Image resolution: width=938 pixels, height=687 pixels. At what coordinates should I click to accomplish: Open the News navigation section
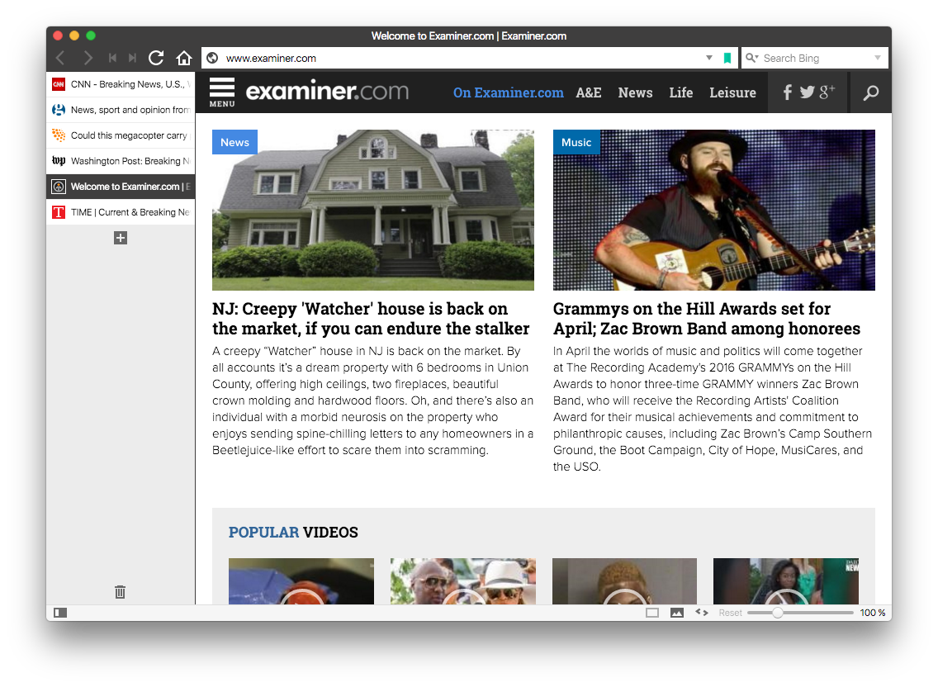[635, 92]
